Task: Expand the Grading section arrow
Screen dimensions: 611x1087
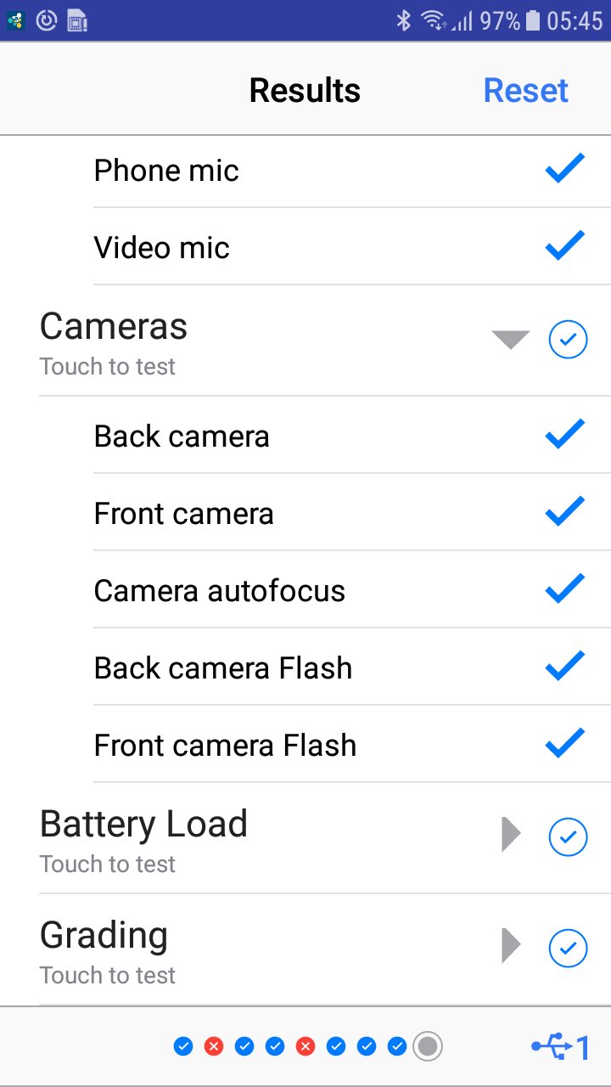Action: [x=511, y=946]
